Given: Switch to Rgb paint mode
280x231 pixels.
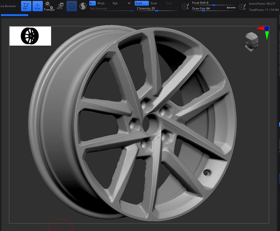Looking at the screenshot, I should pyautogui.click(x=115, y=3).
